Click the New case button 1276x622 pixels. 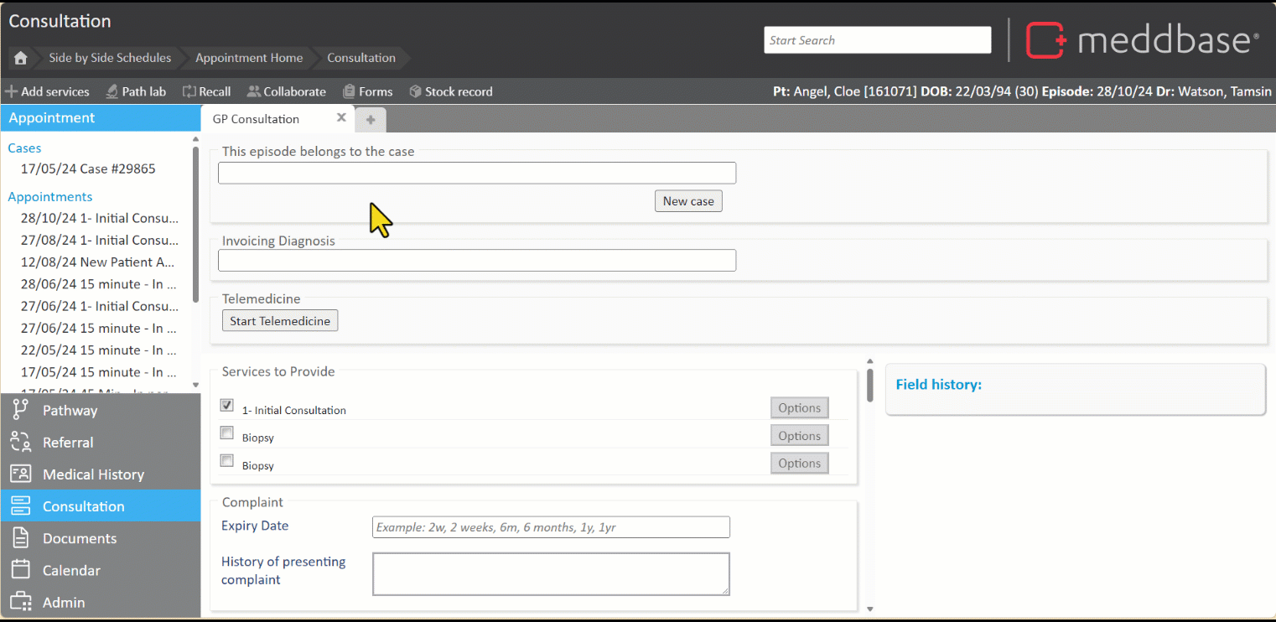688,201
